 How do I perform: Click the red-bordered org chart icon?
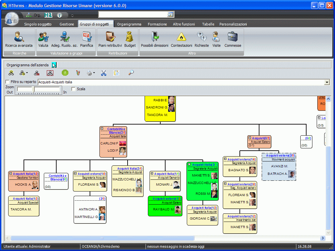pos(50,73)
